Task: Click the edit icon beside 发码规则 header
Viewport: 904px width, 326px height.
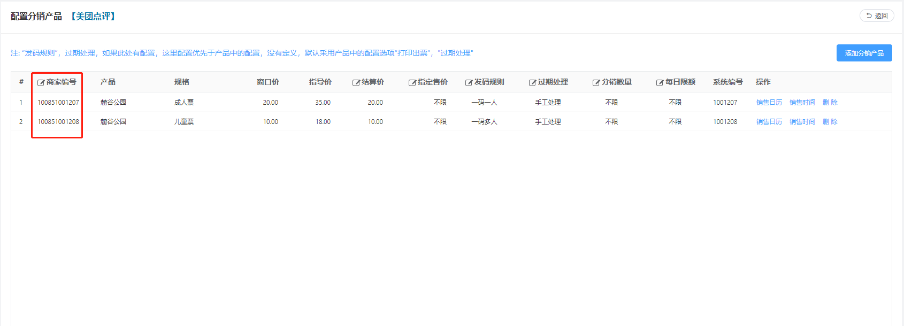Action: pos(469,82)
